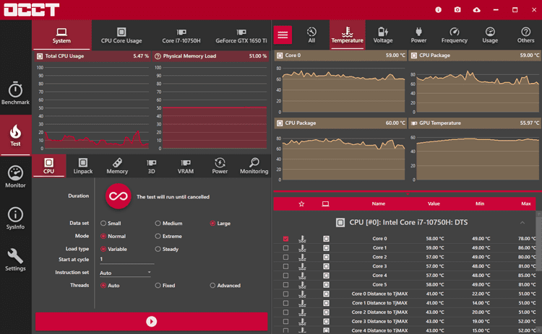This screenshot has height=334, width=542.
Task: Click the Total CPU Usage graph
Action: tap(93, 107)
